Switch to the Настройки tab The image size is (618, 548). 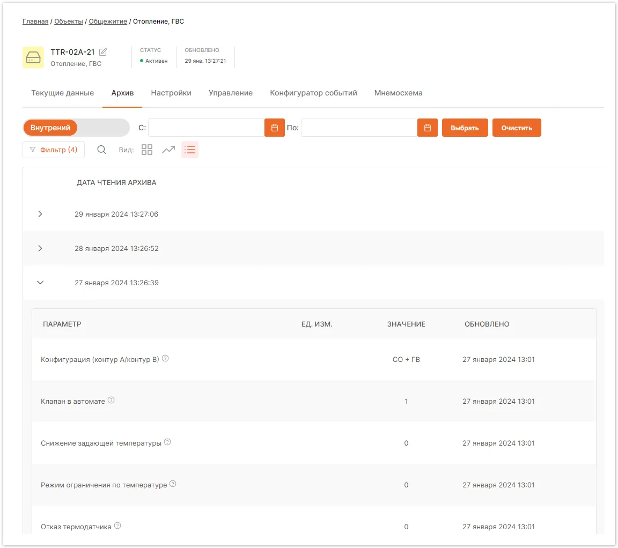[171, 93]
